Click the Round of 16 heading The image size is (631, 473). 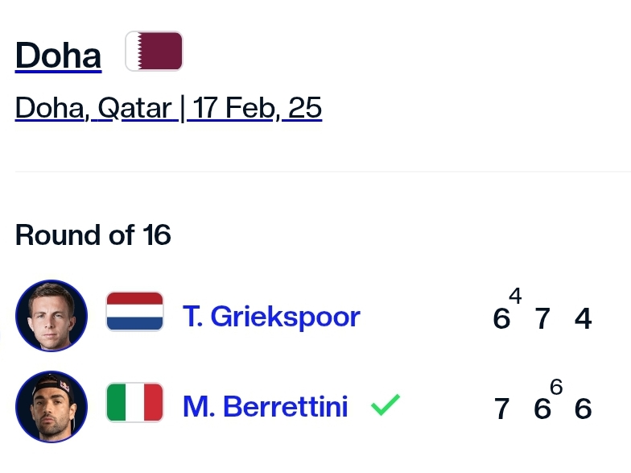pos(93,235)
